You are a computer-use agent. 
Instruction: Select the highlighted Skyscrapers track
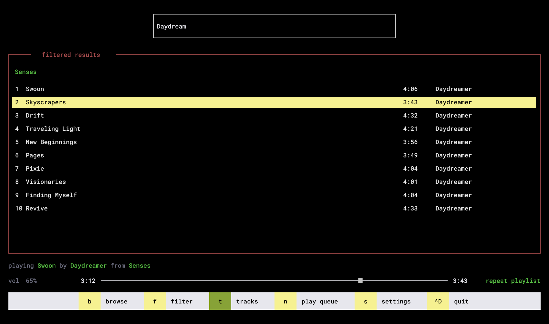tap(46, 102)
